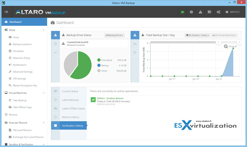This screenshot has height=147, width=247.
Task: Click the ESX virtualization logo
Action: coord(205,125)
